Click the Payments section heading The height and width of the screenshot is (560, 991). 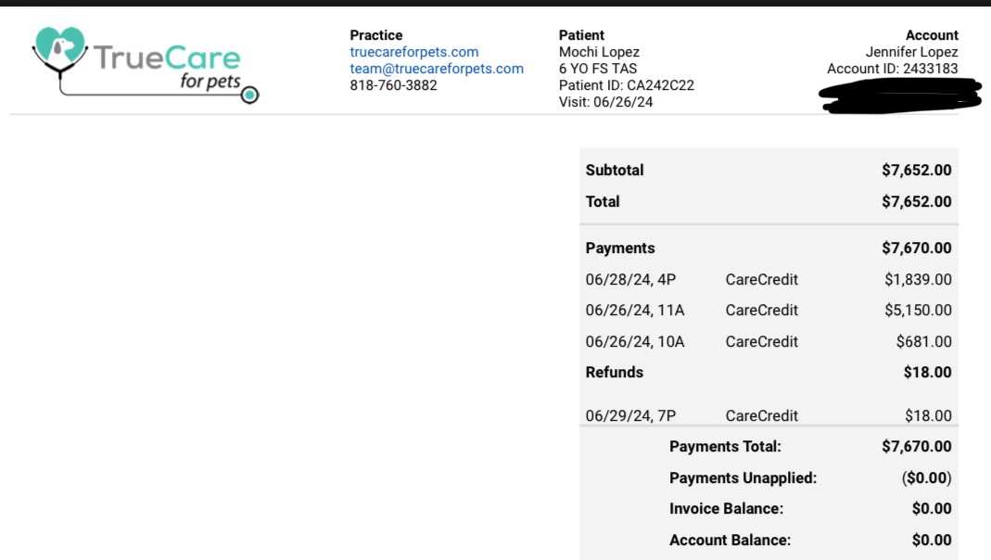coord(620,248)
